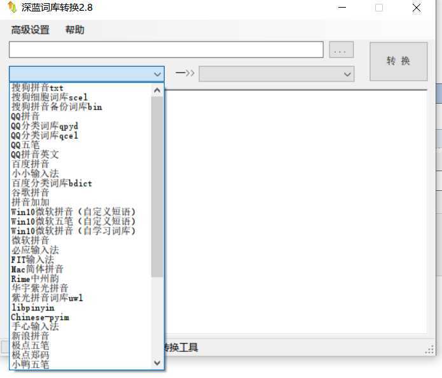
Task: Open the 高级设置 menu
Action: pos(30,30)
